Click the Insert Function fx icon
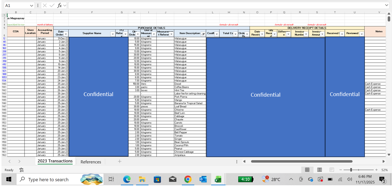This screenshot has height=187, width=392. 60,5
